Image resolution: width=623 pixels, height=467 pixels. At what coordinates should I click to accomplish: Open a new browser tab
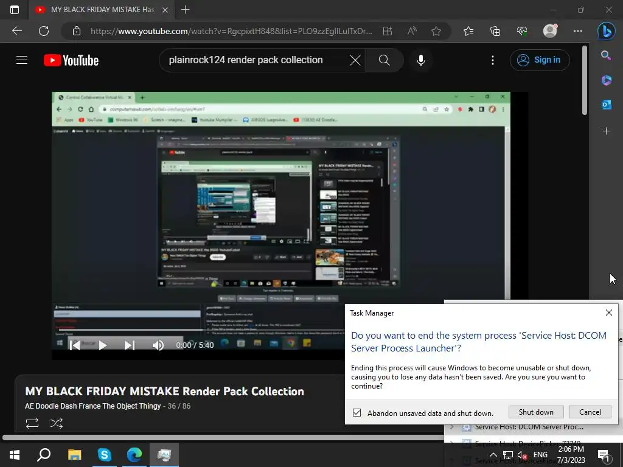(x=185, y=10)
